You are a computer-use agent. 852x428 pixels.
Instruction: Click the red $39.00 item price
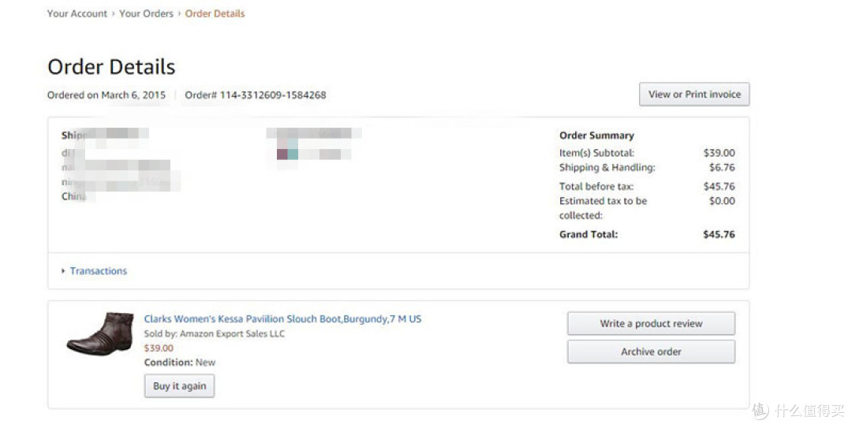159,348
